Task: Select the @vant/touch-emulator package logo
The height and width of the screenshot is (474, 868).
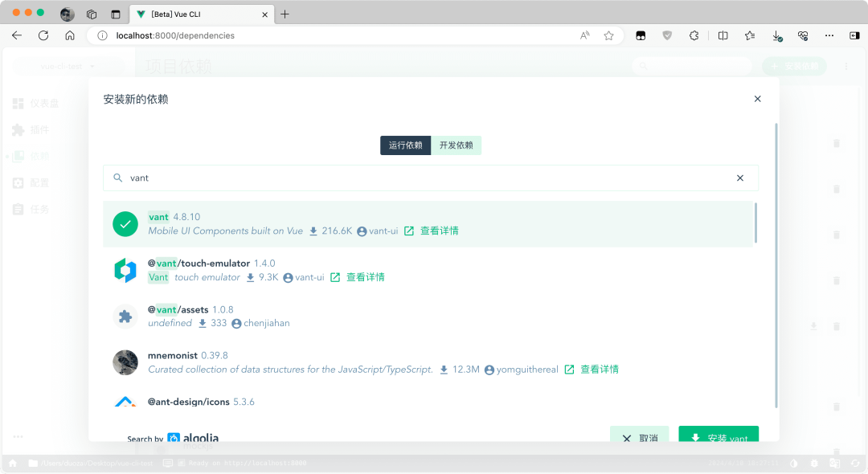Action: point(125,271)
